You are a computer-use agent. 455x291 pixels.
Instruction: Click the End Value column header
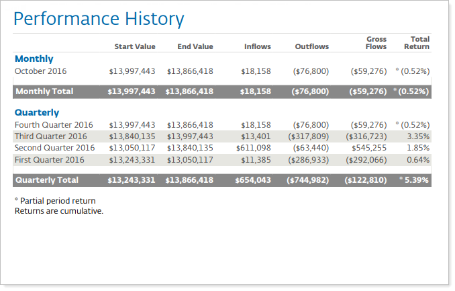pos(195,47)
